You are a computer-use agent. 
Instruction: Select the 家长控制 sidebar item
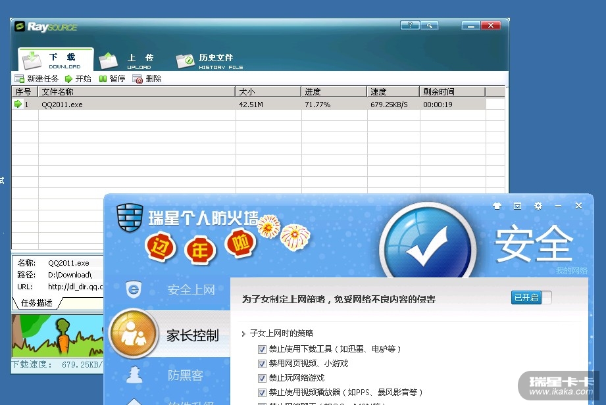[x=193, y=335]
